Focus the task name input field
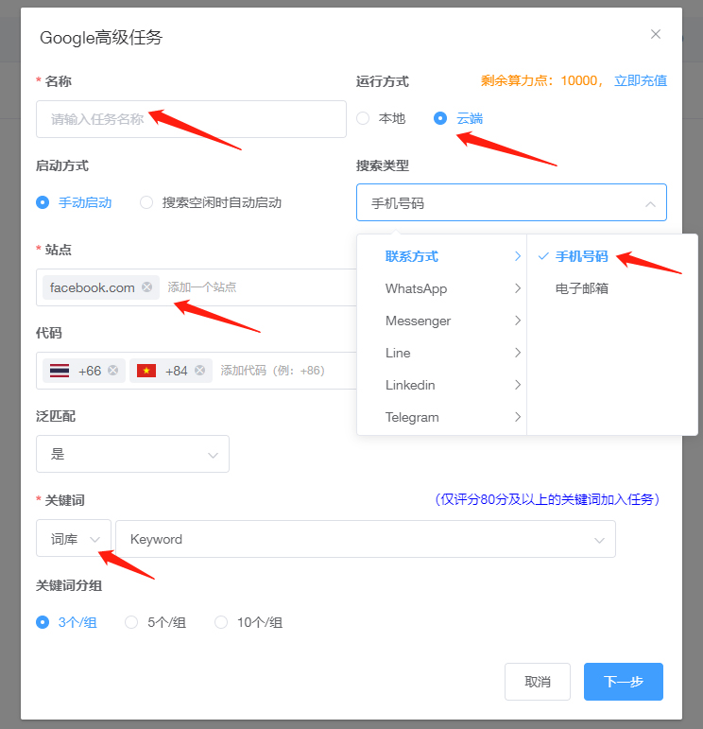The image size is (703, 729). click(x=191, y=119)
